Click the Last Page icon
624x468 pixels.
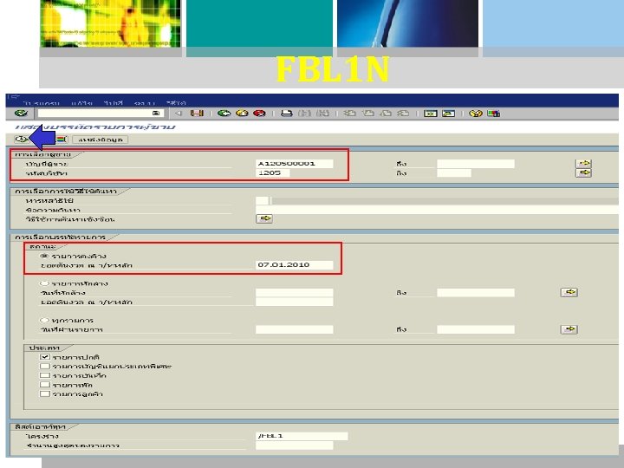[404, 114]
